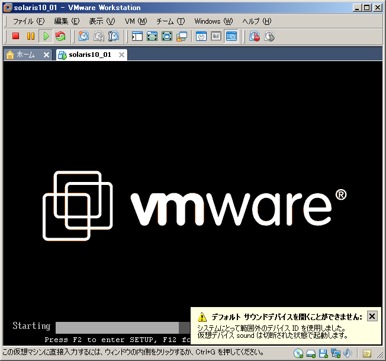Open the Snapshot Manager
This screenshot has width=386, height=361.
click(114, 36)
